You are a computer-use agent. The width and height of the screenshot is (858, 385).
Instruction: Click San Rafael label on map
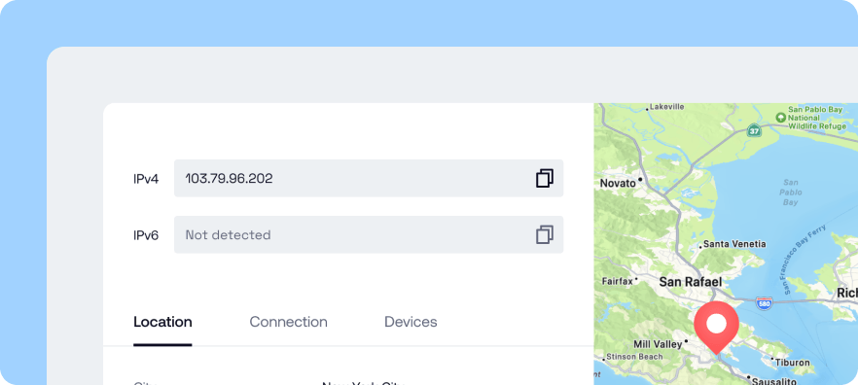pyautogui.click(x=691, y=282)
